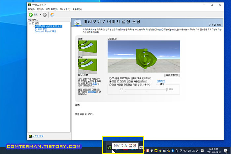
Task: Open the 도움말(H) menu
Action: (77, 9)
